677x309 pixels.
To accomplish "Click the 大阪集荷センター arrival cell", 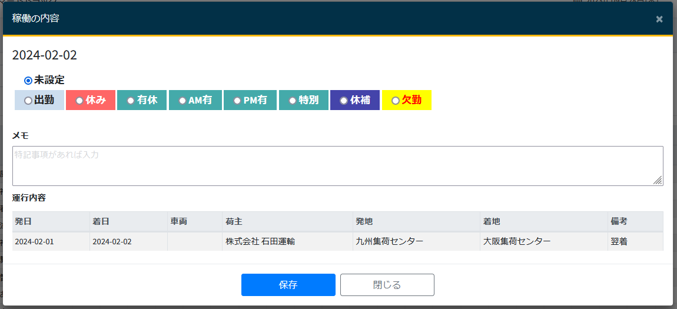I will point(517,241).
